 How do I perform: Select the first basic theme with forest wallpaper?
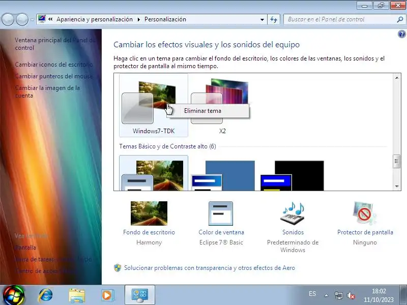coord(154,173)
